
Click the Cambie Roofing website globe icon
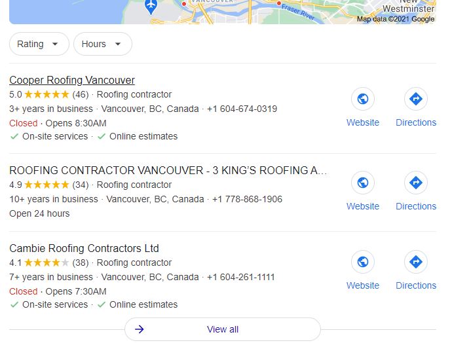click(x=362, y=262)
